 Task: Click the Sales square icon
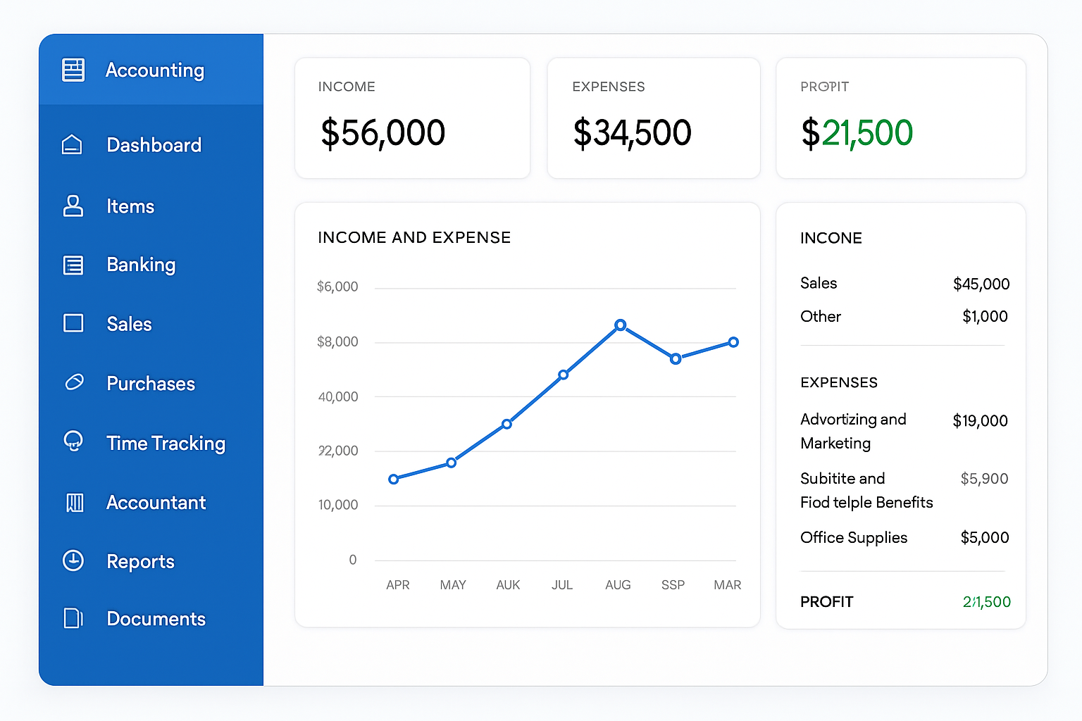73,323
